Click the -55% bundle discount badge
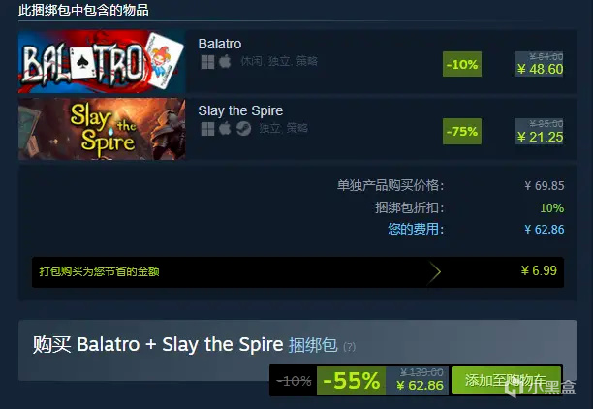Image resolution: width=593 pixels, height=409 pixels. tap(352, 381)
